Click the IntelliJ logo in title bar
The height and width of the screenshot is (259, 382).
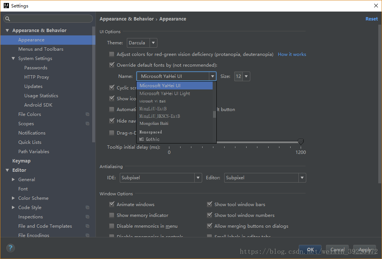(6, 6)
